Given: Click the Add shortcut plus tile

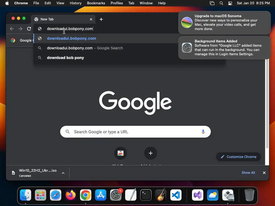Looking at the screenshot, I should (x=150, y=153).
